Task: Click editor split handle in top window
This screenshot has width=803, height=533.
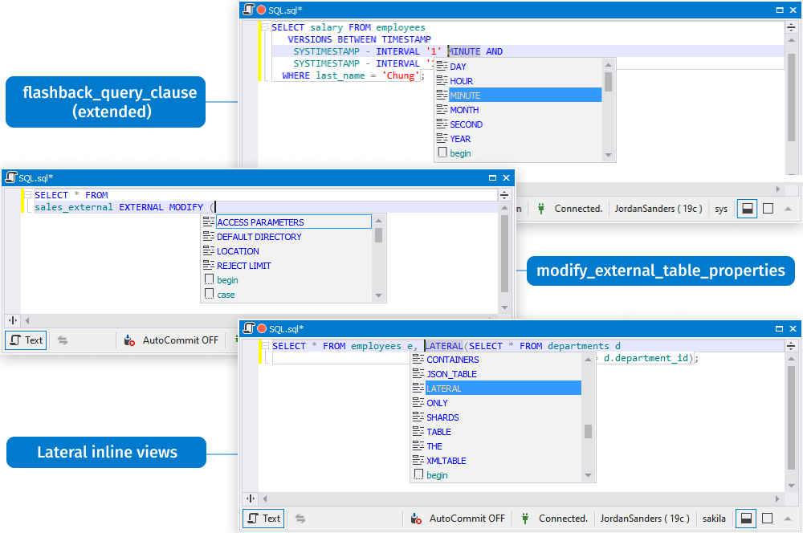Action: click(x=791, y=27)
